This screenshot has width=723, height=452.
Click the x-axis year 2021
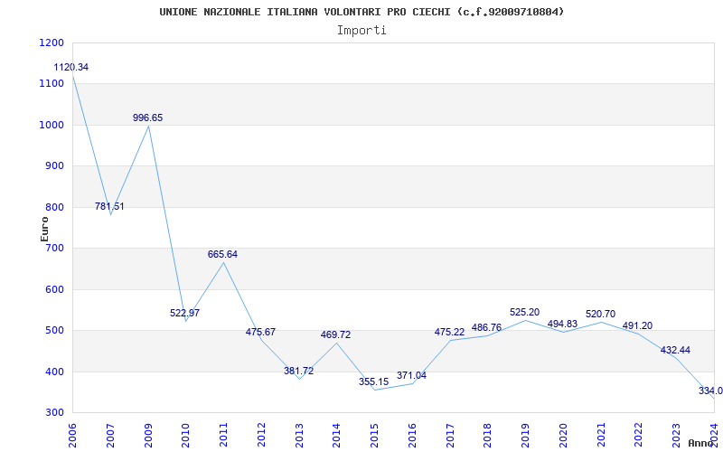(601, 436)
